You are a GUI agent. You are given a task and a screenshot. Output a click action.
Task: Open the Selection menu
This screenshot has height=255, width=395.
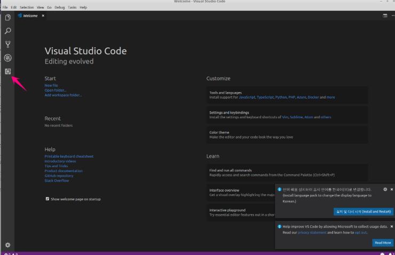pyautogui.click(x=27, y=7)
